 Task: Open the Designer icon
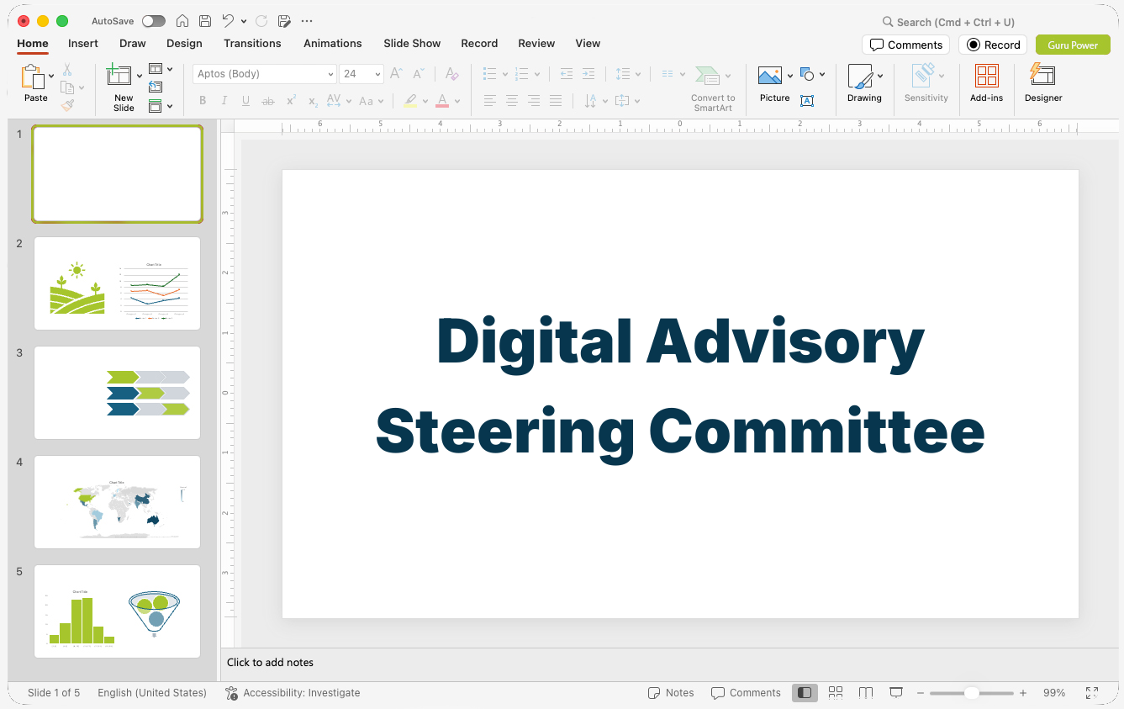tap(1042, 75)
